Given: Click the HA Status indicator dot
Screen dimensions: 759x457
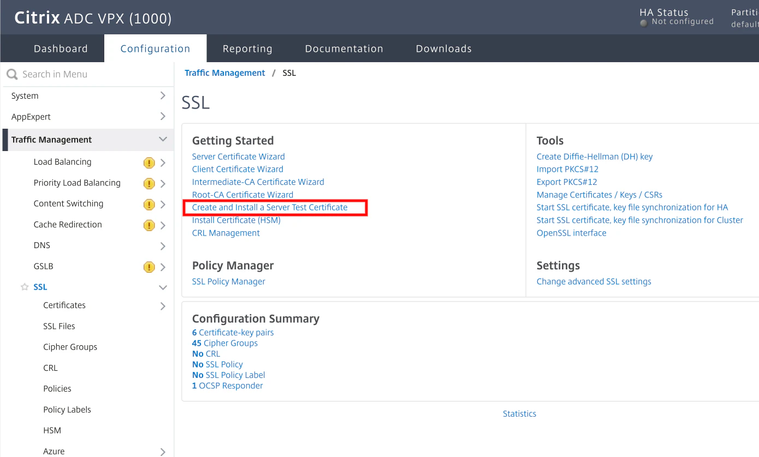Looking at the screenshot, I should tap(643, 22).
